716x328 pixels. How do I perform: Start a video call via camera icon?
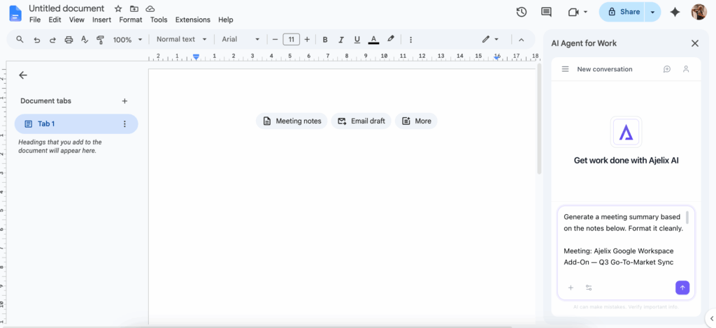coord(573,13)
